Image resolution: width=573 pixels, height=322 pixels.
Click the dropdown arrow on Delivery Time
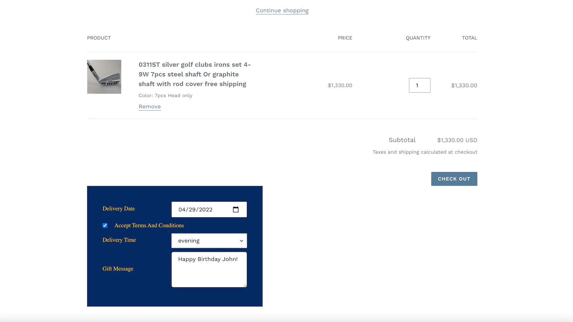[241, 240]
